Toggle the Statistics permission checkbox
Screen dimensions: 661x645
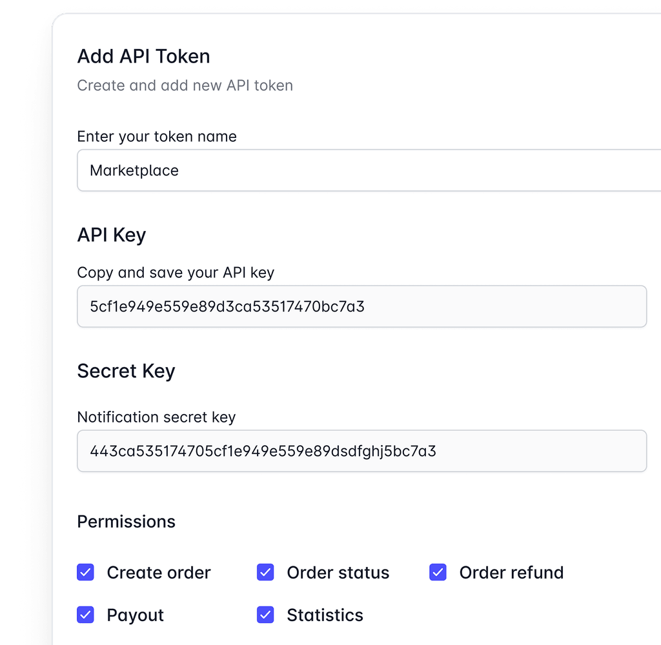265,615
